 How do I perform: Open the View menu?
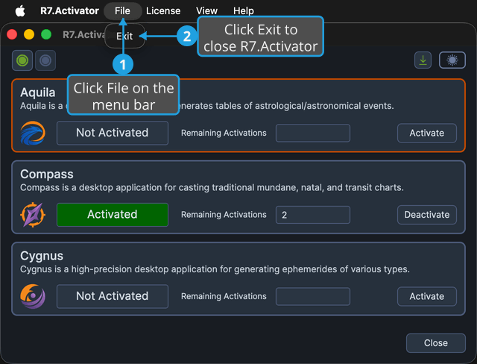click(x=206, y=11)
